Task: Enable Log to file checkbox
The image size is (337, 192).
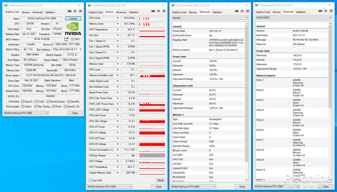Action: pos(91,180)
